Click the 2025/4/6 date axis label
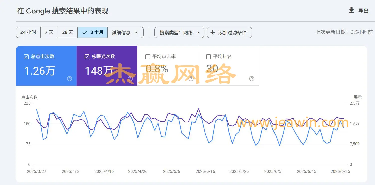Screen dimensions: 375x185 click(x=70, y=171)
